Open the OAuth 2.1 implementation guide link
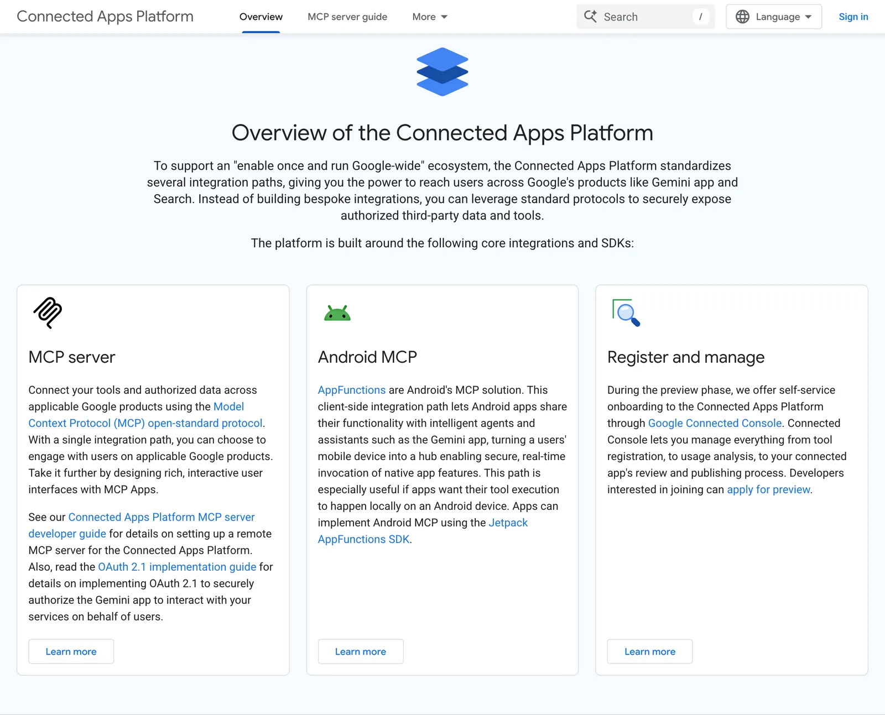 pyautogui.click(x=177, y=567)
